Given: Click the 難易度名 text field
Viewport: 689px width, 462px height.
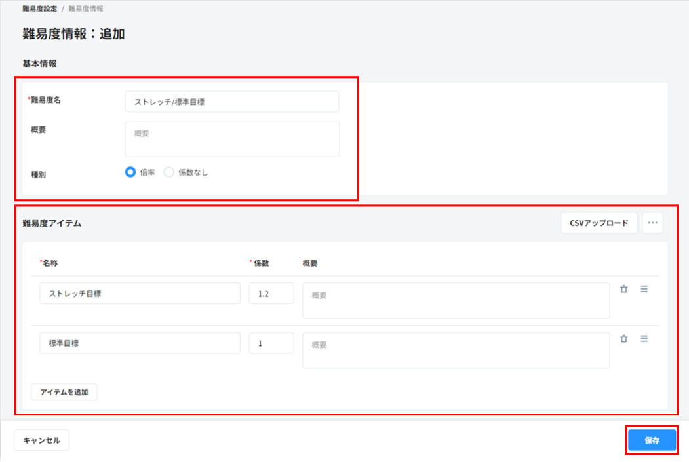Looking at the screenshot, I should [x=231, y=102].
